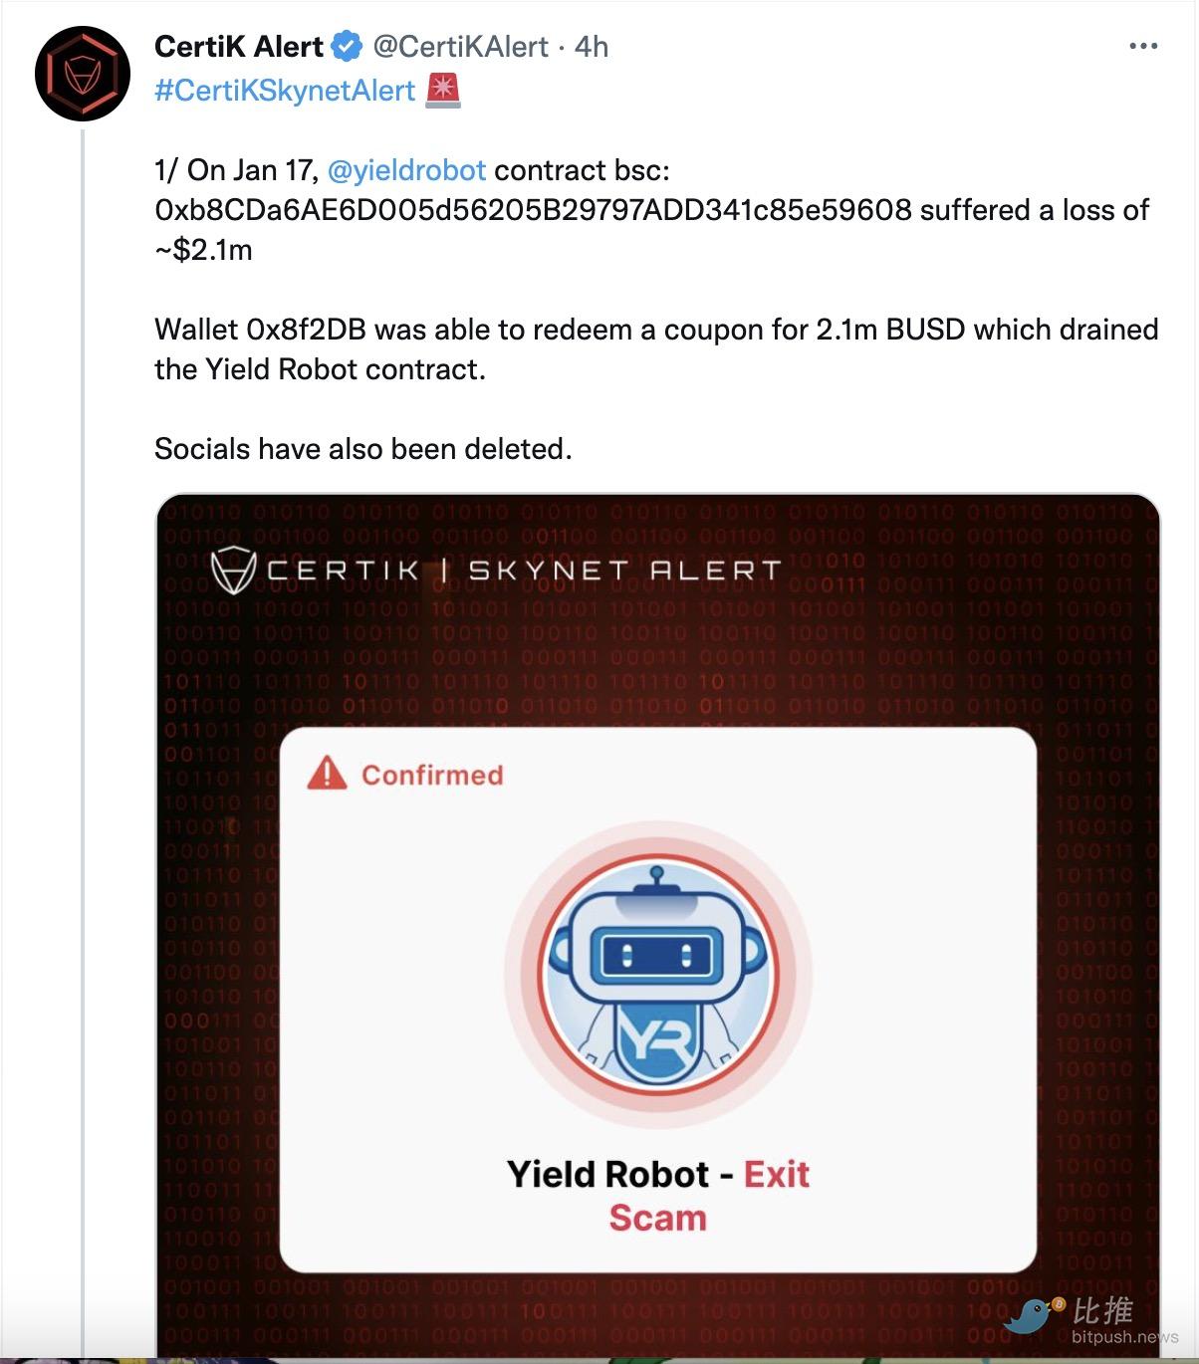Click the CertiK shield logo in banner

tap(232, 570)
